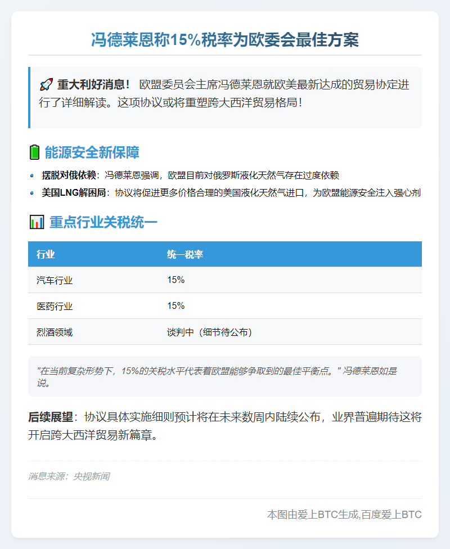Click the green battery icon

tap(34, 152)
